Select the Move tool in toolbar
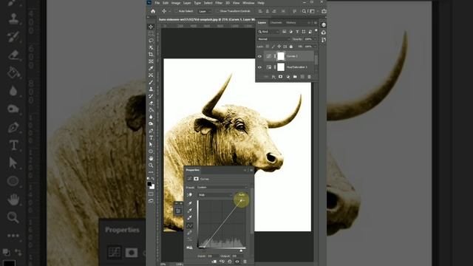The width and height of the screenshot is (473, 266). [151, 27]
